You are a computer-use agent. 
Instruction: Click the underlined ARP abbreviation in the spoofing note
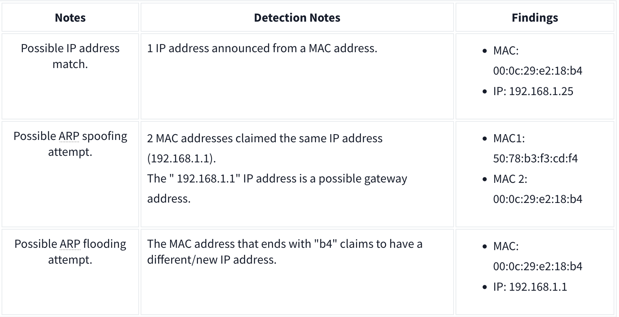click(69, 136)
